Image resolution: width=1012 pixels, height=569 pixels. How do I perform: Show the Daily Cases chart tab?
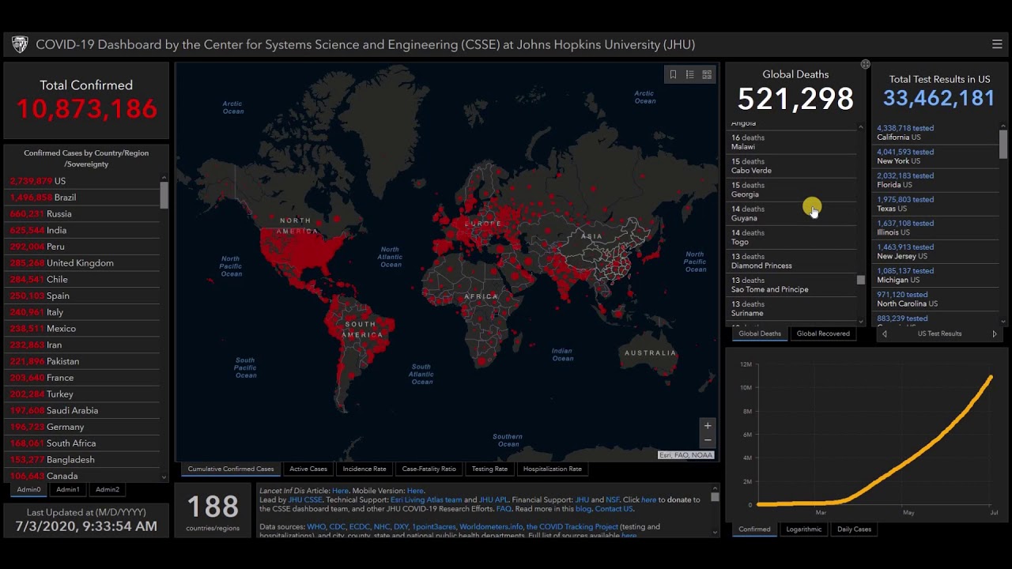[854, 529]
